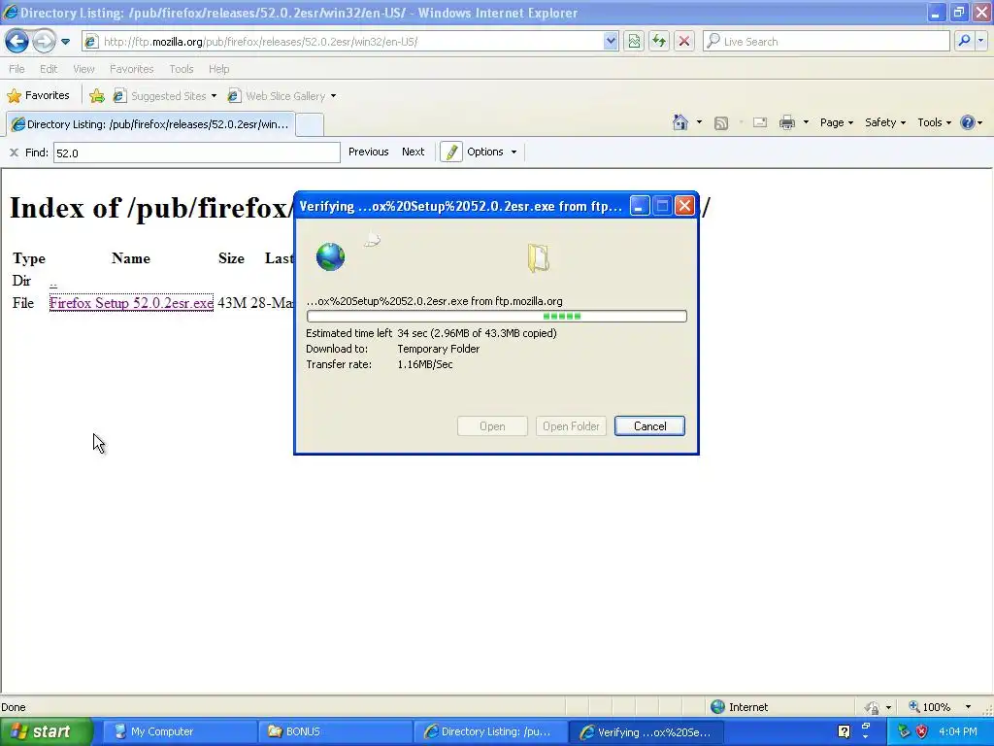Open the Safety command menu
This screenshot has width=994, height=746.
pyautogui.click(x=885, y=122)
